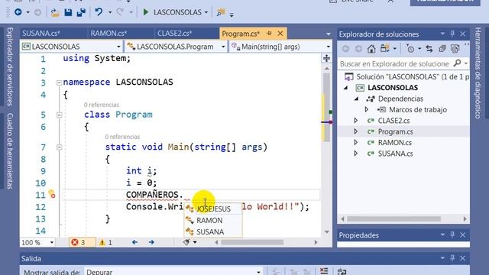Open the Explorador de servidores side tab
The width and height of the screenshot is (489, 275).
click(10, 66)
